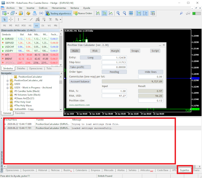Viewport: 202px width, 178px height.
Task: Open the Historial tab
Action: click(43, 170)
